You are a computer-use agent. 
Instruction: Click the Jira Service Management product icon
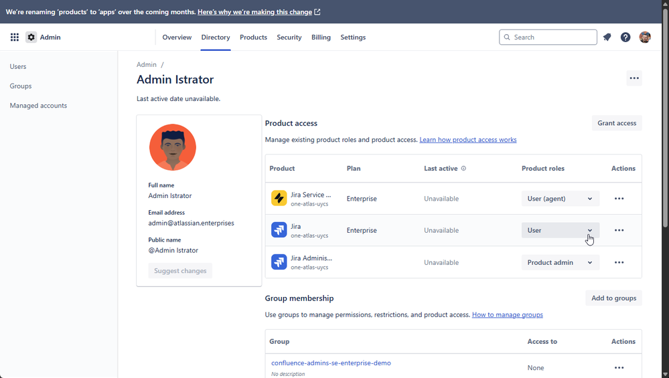pyautogui.click(x=279, y=198)
